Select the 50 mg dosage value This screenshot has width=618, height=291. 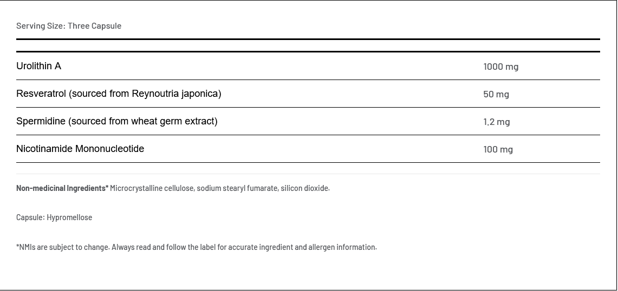496,94
